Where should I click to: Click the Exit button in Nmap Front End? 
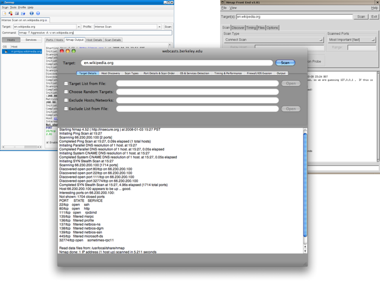[374, 17]
